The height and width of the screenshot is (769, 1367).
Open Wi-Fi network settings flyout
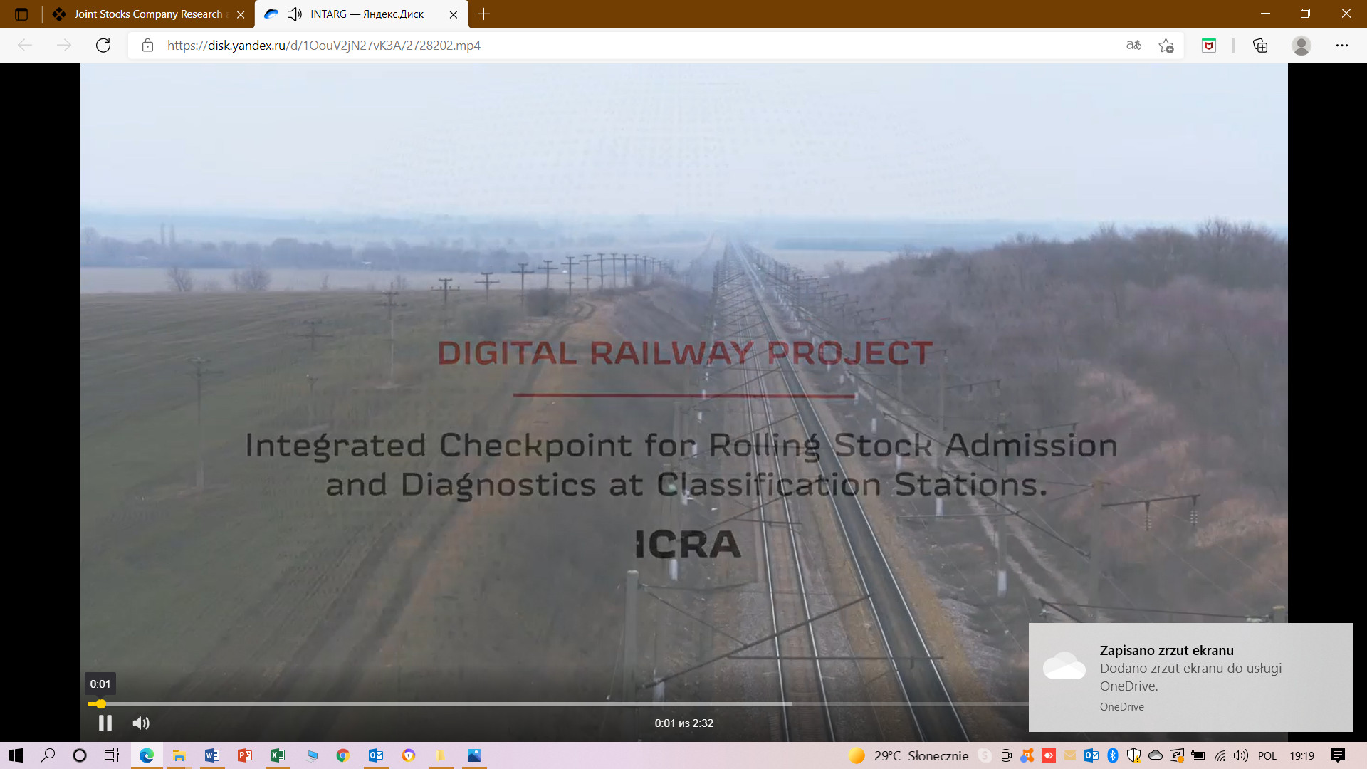[x=1220, y=755]
